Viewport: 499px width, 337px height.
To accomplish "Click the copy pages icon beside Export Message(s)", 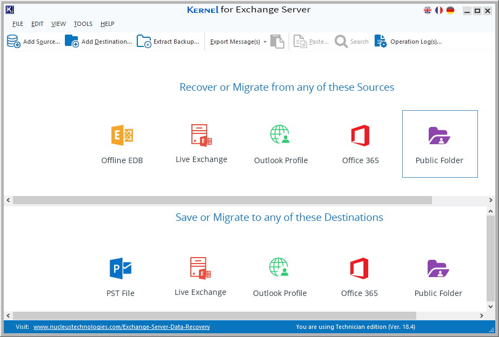I will pyautogui.click(x=277, y=42).
